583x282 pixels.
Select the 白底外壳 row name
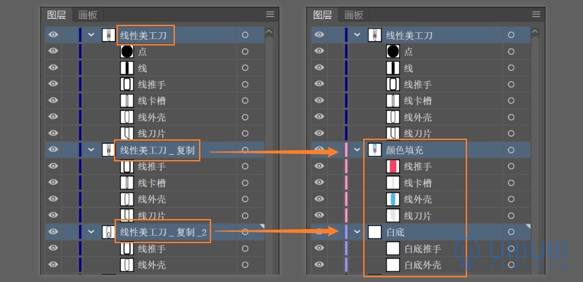pyautogui.click(x=423, y=265)
